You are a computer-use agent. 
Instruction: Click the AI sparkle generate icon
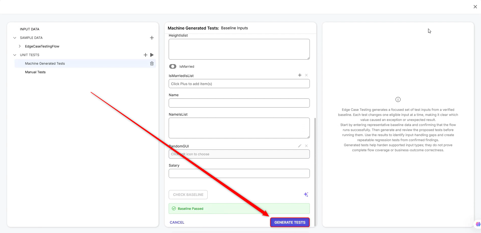tap(306, 194)
